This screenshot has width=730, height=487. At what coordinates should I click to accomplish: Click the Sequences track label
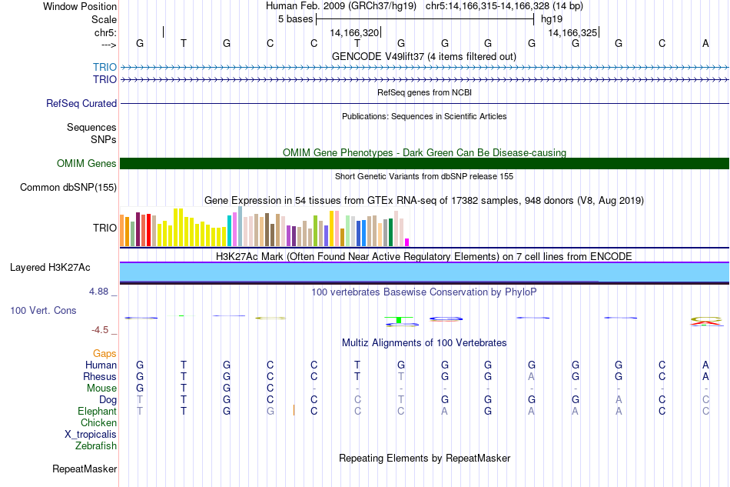[x=91, y=127]
